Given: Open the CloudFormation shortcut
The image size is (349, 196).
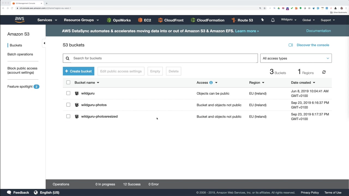Looking at the screenshot, I should pos(207,20).
